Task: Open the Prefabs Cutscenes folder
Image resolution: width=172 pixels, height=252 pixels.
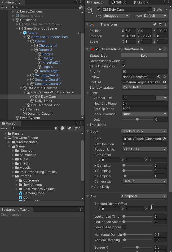Action: 31,180
